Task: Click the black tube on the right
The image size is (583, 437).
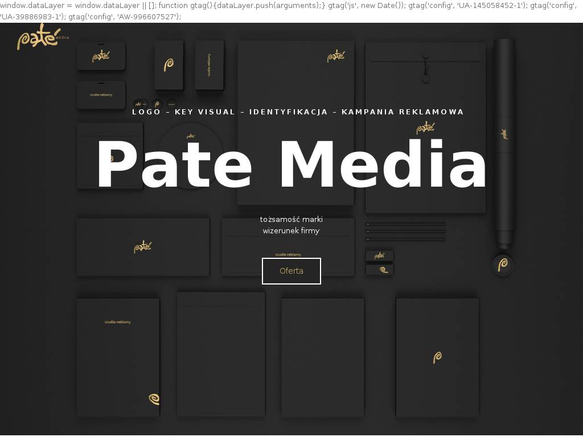Action: [x=504, y=142]
